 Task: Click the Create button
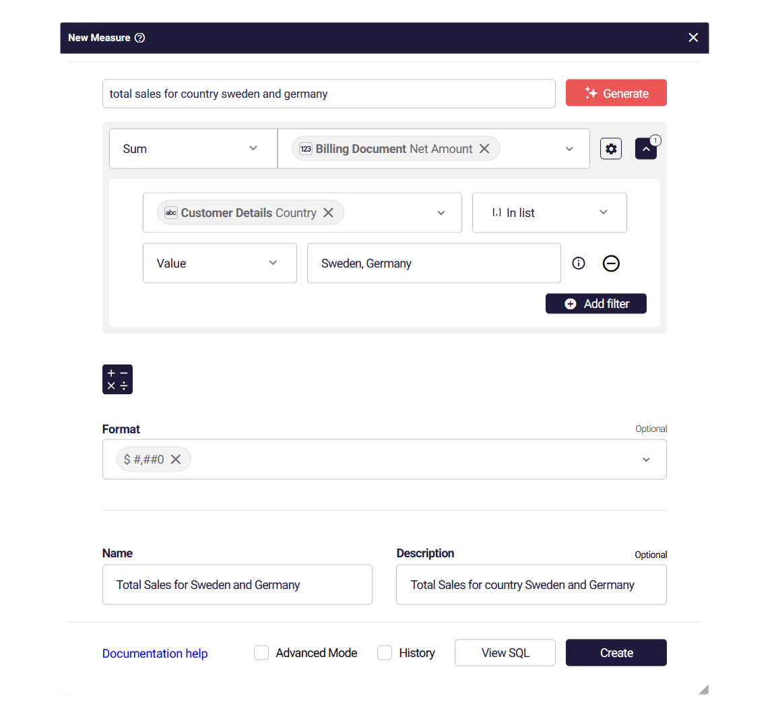[616, 652]
